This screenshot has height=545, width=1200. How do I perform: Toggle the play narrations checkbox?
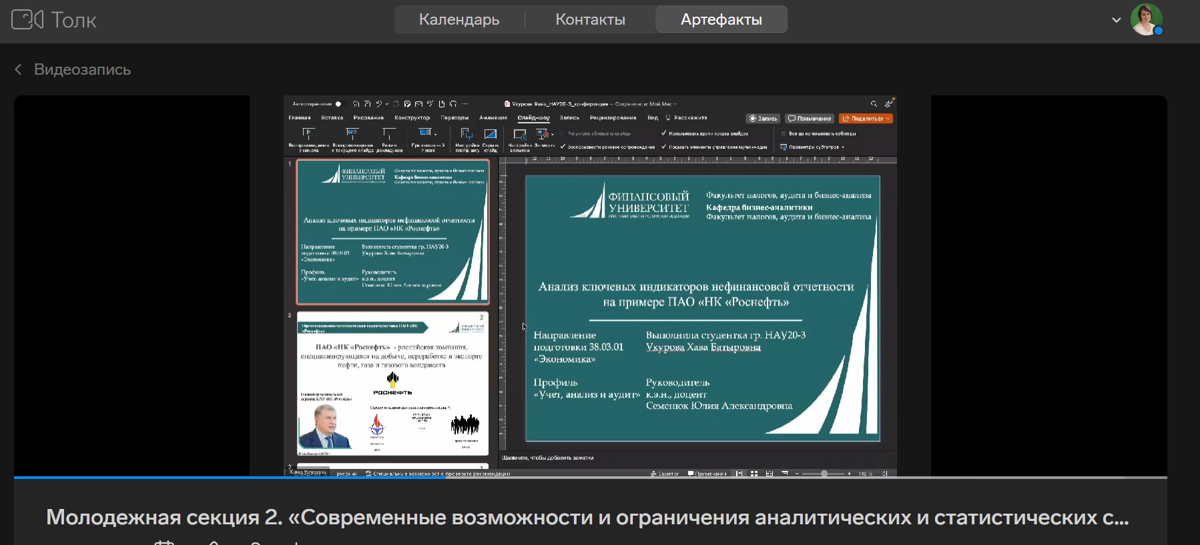pos(563,147)
